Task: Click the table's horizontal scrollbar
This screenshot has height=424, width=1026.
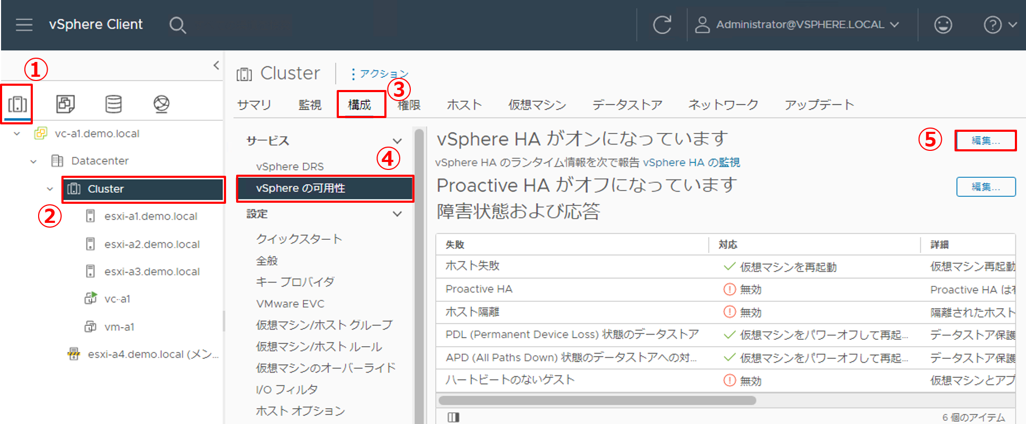Action: tap(597, 400)
